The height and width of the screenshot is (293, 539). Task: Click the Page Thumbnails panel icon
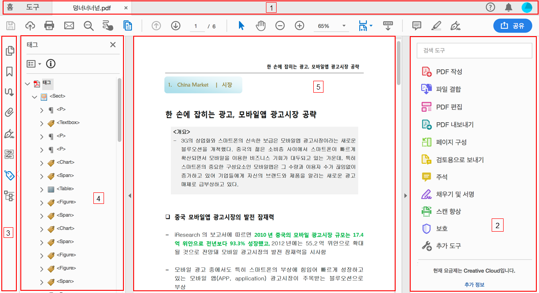tap(9, 51)
